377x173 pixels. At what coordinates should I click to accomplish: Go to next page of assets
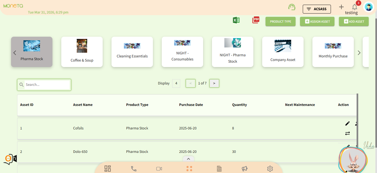click(214, 83)
